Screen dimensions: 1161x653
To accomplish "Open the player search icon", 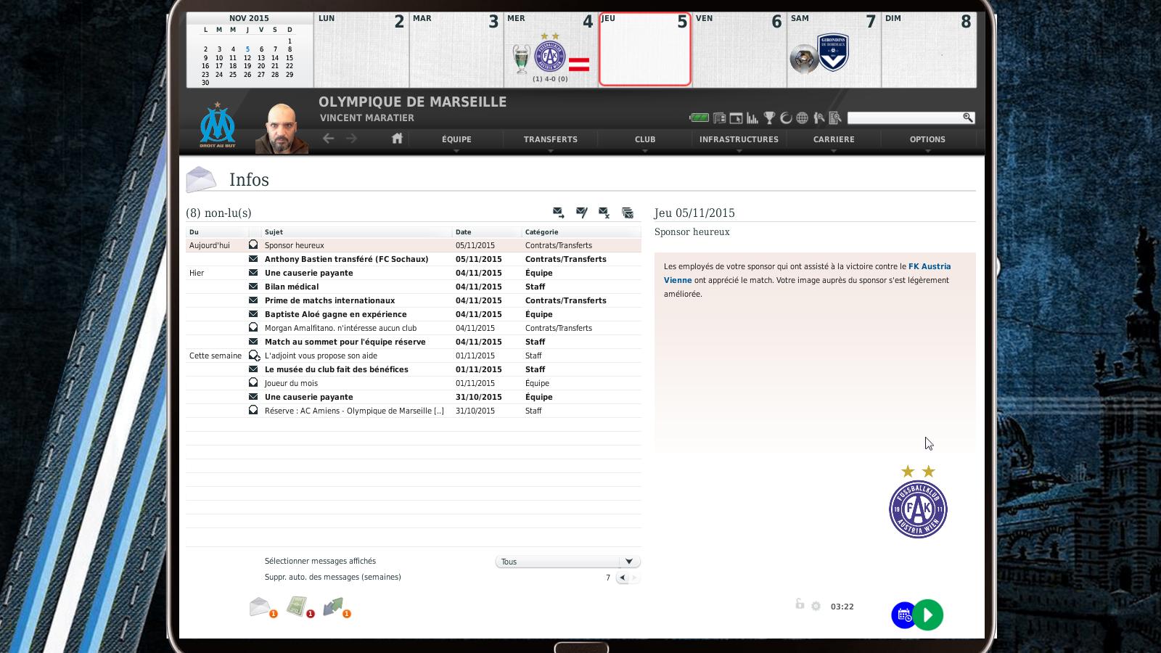I will [x=819, y=118].
